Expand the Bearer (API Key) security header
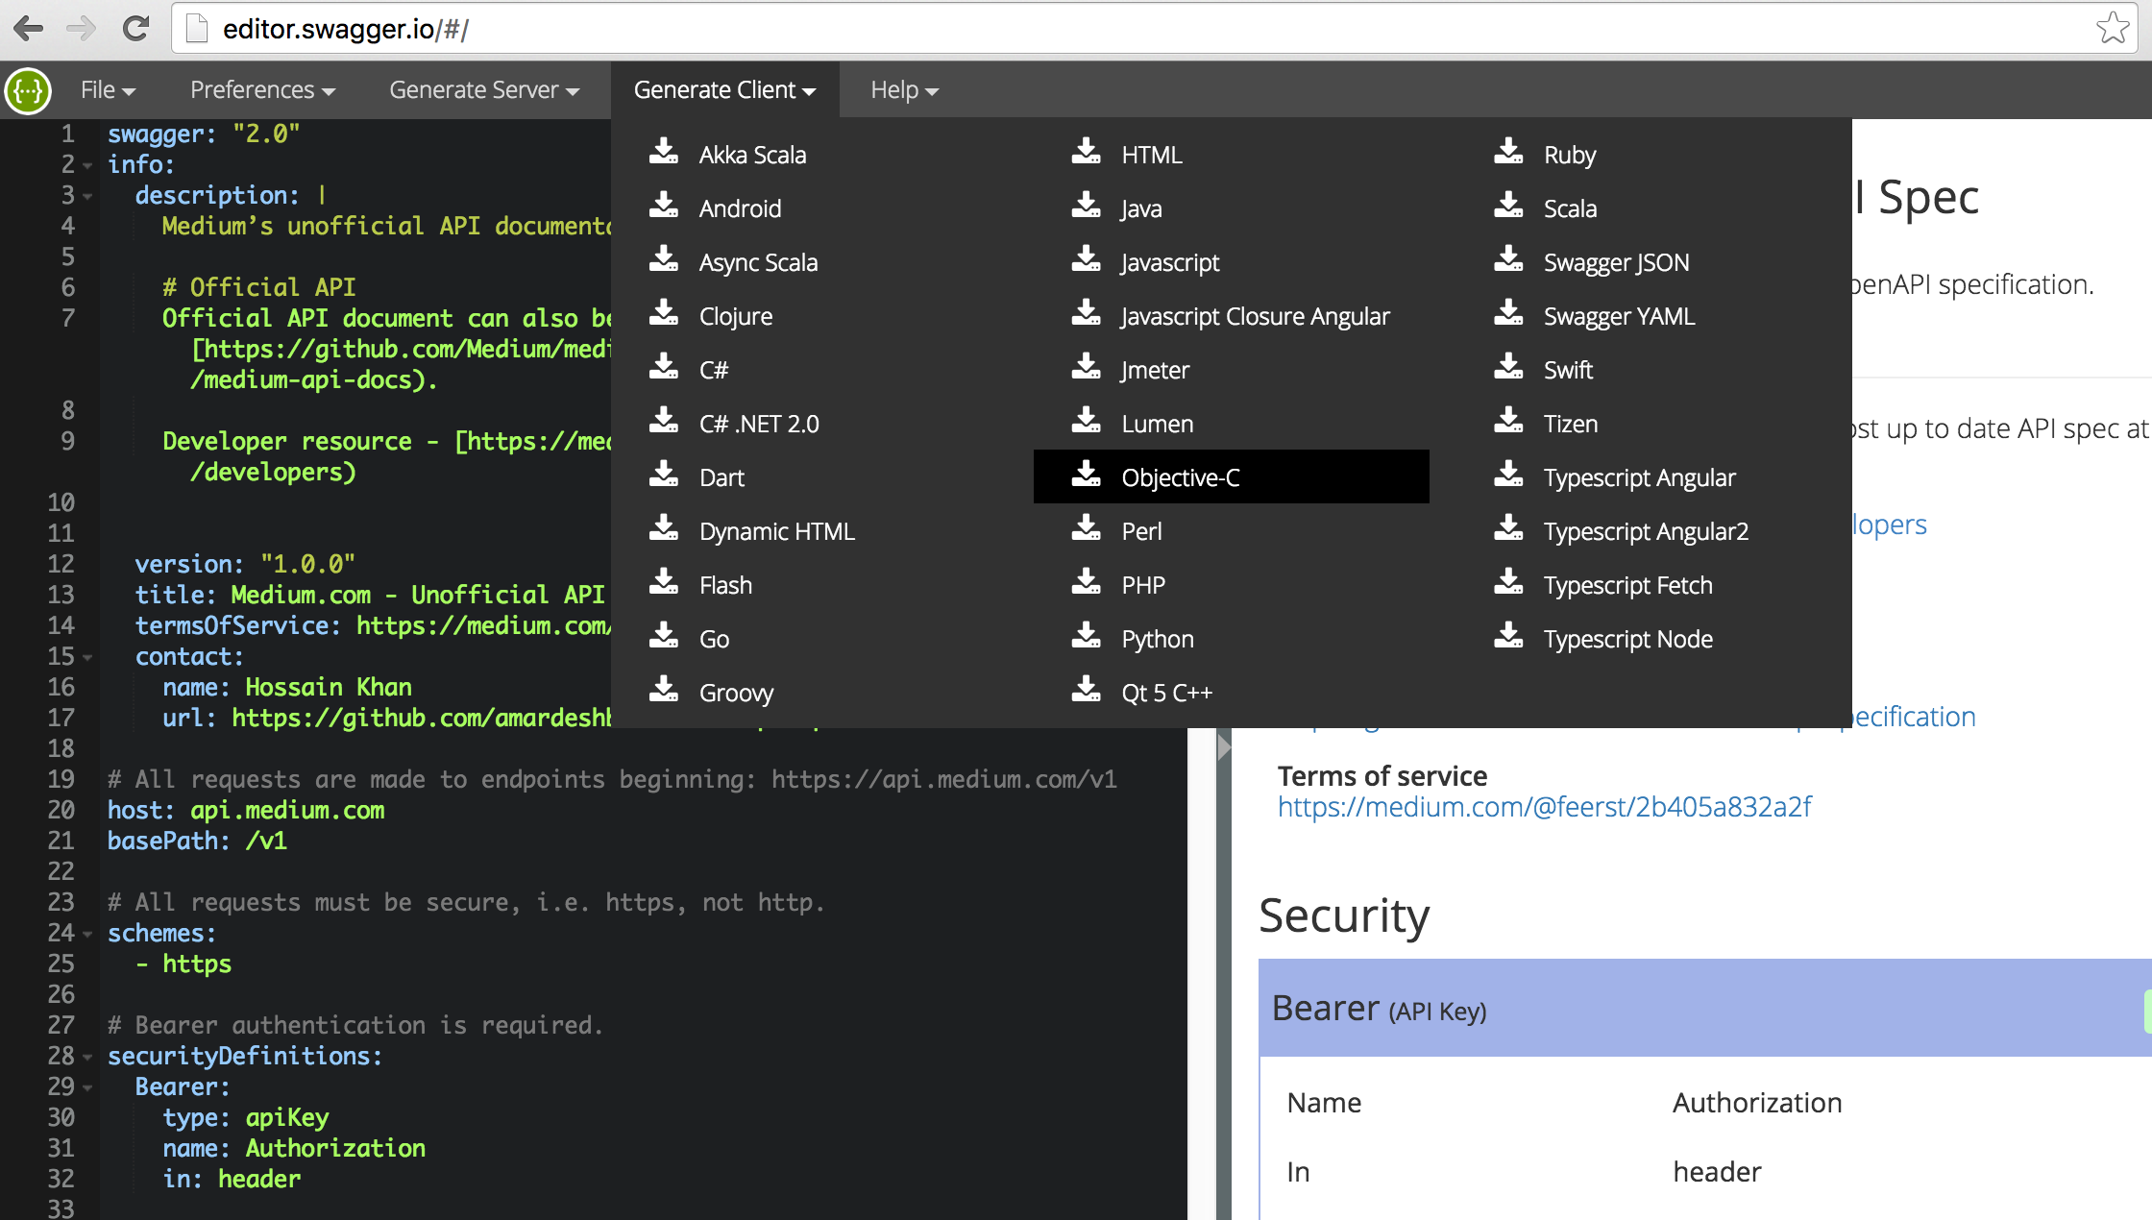Screen dimensions: 2152x1220 (x=1704, y=1009)
